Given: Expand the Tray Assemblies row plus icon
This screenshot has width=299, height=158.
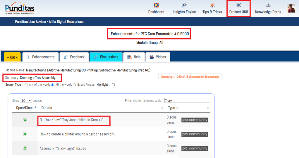Looking at the screenshot, I should [25, 120].
